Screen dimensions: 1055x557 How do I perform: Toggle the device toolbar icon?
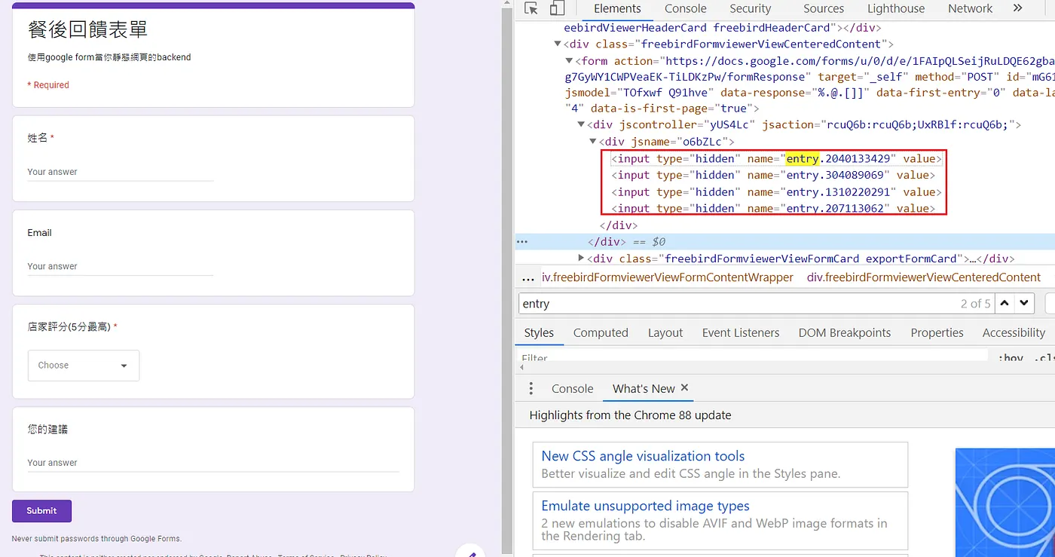point(557,8)
